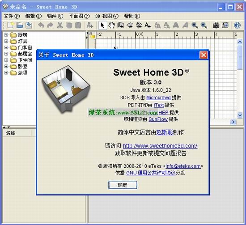This screenshot has width=246, height=225.
Task: Click the 赵斯聪 translator link
Action: (165, 132)
